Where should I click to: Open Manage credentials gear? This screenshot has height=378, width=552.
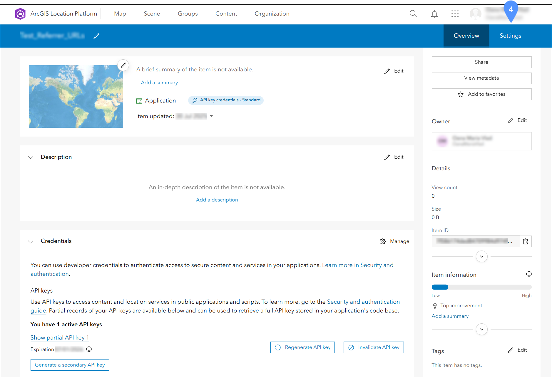pyautogui.click(x=394, y=241)
